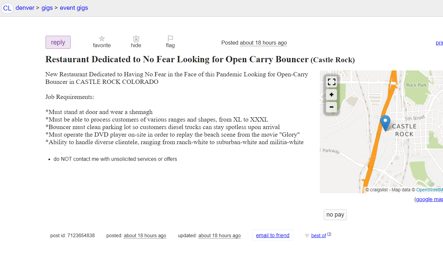Toggle fullscreen view on the map

[x=331, y=82]
